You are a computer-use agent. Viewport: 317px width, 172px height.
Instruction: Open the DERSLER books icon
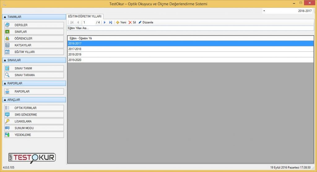click(x=7, y=25)
